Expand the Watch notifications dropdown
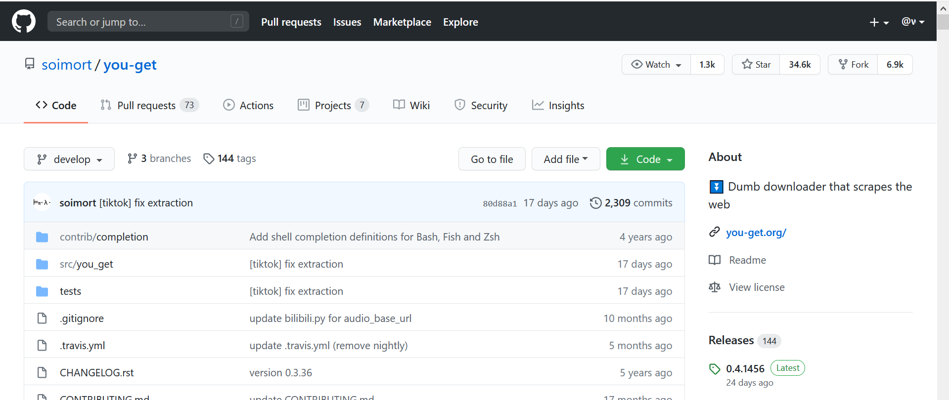 point(656,65)
